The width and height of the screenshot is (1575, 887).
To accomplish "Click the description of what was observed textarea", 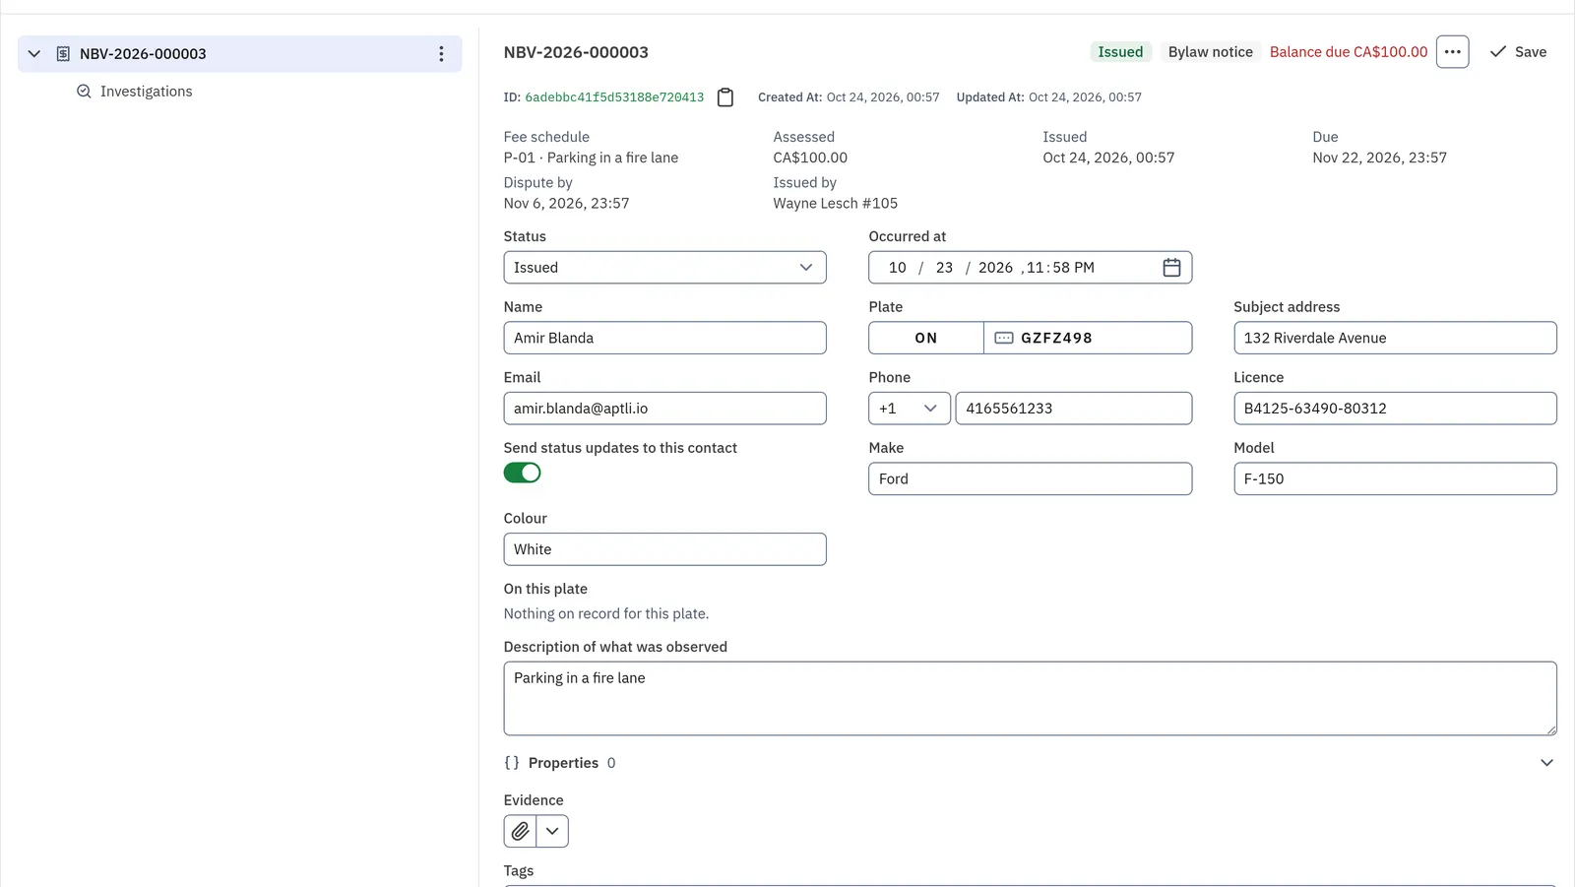I will (1030, 698).
